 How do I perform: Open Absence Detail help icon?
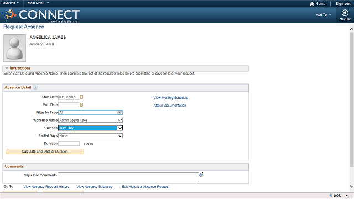coord(35,87)
